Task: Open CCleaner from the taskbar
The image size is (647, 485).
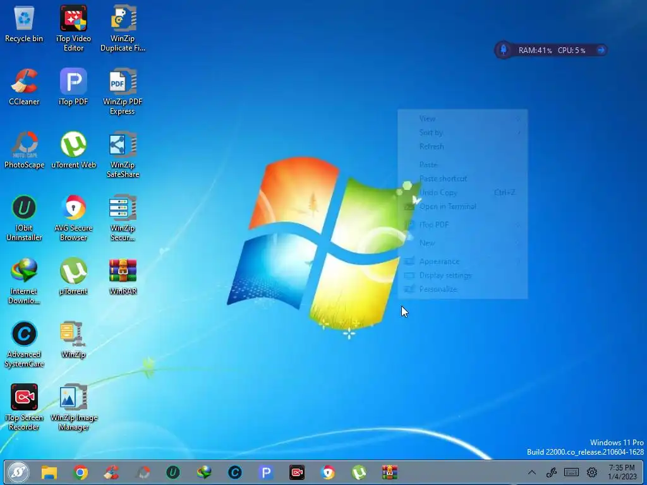Action: click(x=111, y=472)
